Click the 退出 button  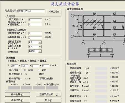[49, 100]
